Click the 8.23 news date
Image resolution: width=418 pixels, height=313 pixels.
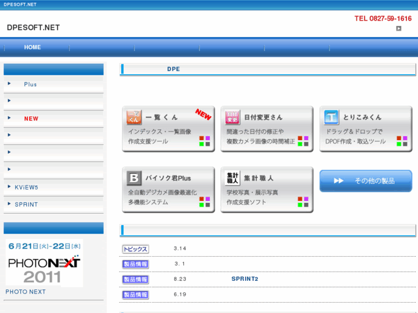180,279
